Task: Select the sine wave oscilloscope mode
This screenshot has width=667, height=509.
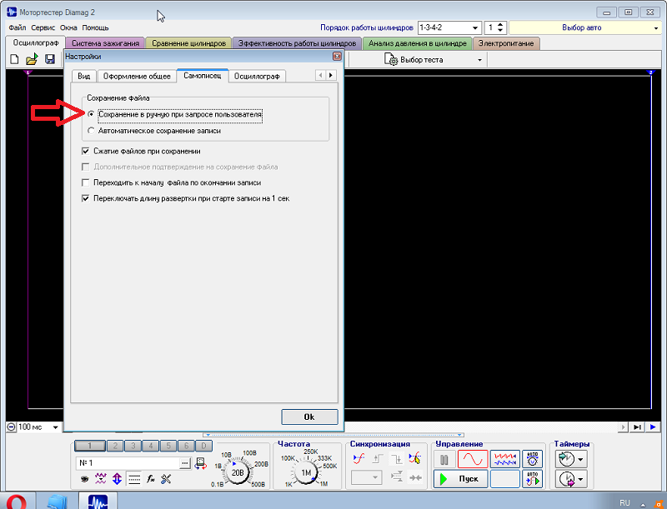Action: coord(473,459)
